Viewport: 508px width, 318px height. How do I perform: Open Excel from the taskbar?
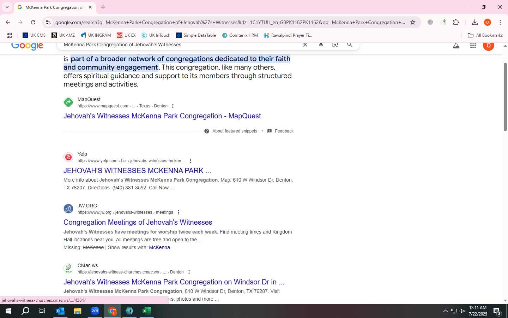coord(147,311)
